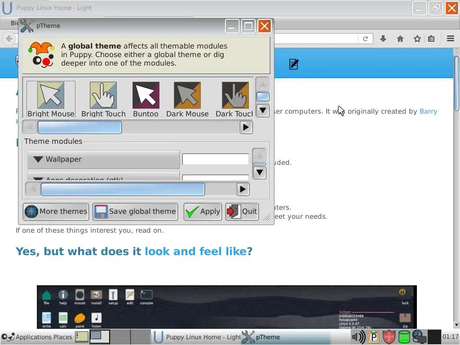The width and height of the screenshot is (460, 345).
Task: Click the Theme modules horizontal scrollbar thumb
Action: click(x=122, y=189)
